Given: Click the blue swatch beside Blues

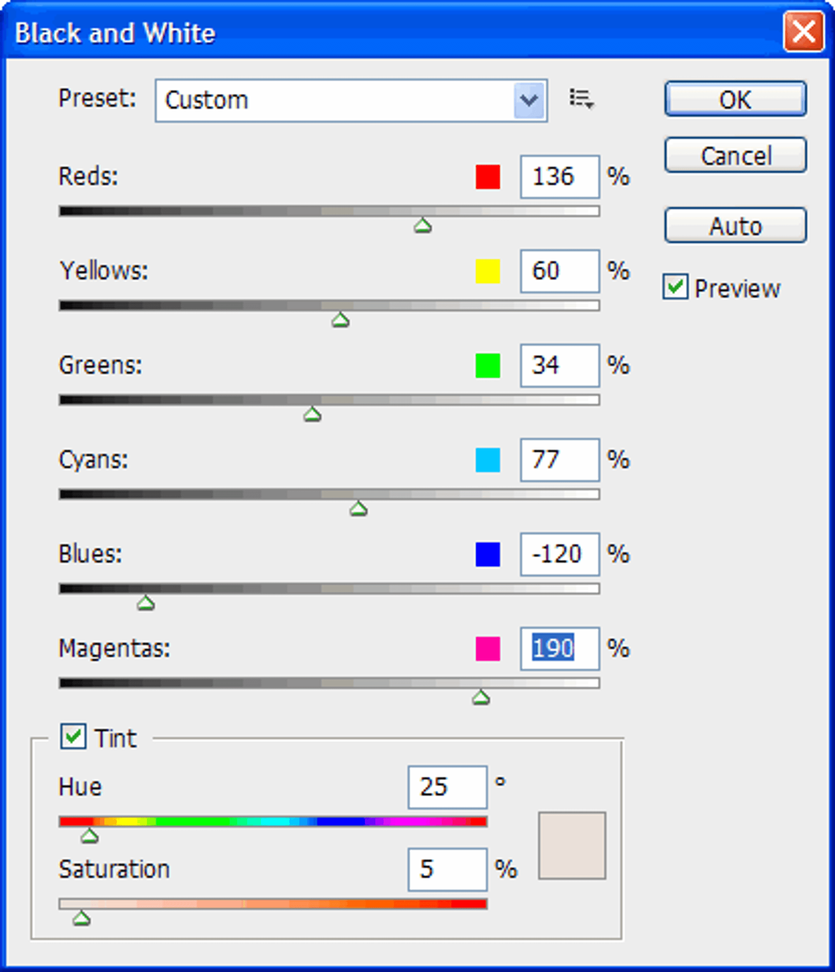Looking at the screenshot, I should [x=488, y=554].
